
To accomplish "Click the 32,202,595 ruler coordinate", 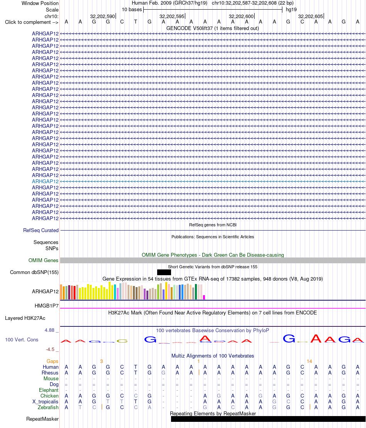I will pyautogui.click(x=172, y=17).
